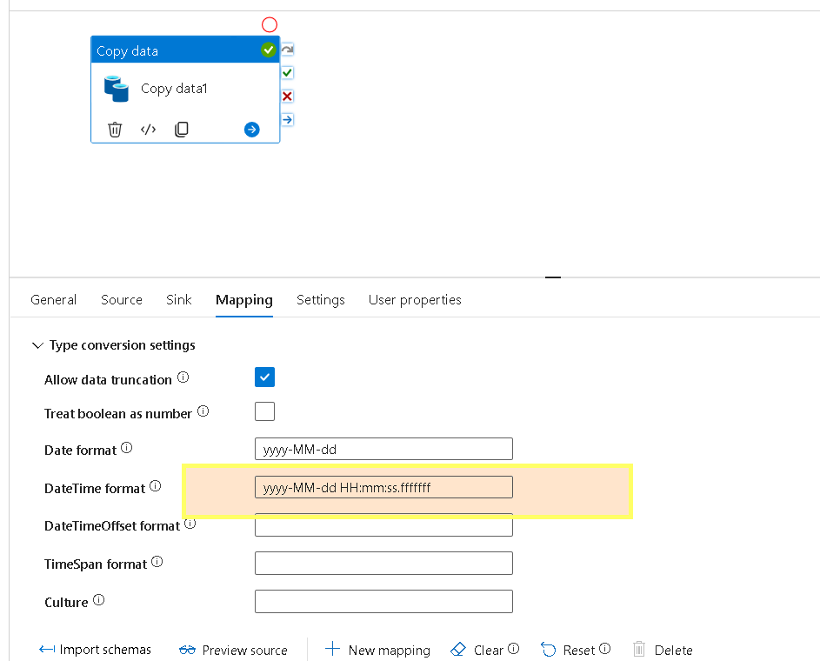The height and width of the screenshot is (661, 820).
Task: Show info for Allow data truncation
Action: coord(183,377)
